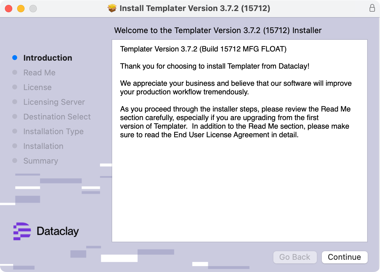Select the Summary step

(40, 161)
